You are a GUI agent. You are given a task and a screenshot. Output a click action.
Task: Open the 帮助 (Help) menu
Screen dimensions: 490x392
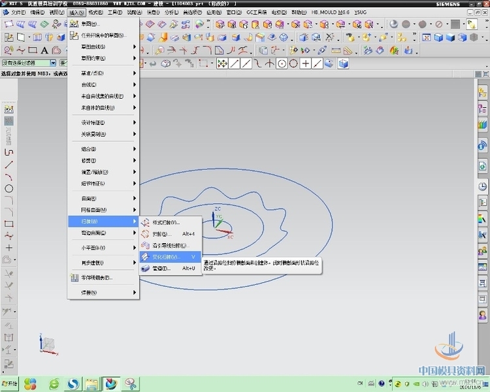(x=299, y=12)
